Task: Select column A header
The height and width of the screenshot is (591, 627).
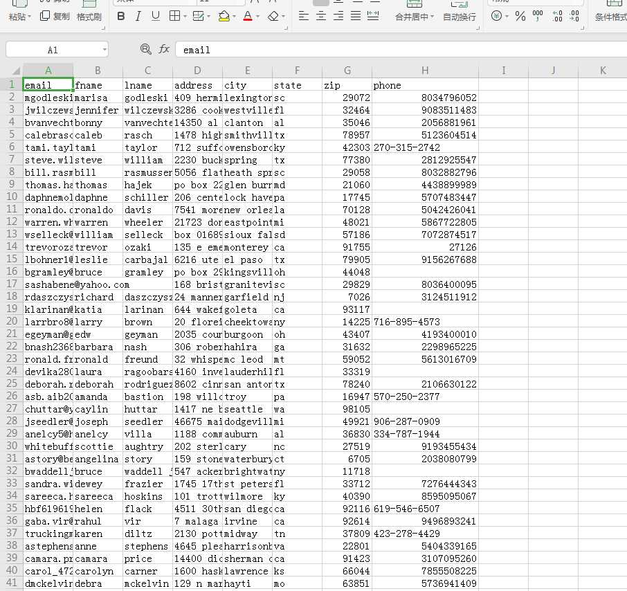Action: 48,71
